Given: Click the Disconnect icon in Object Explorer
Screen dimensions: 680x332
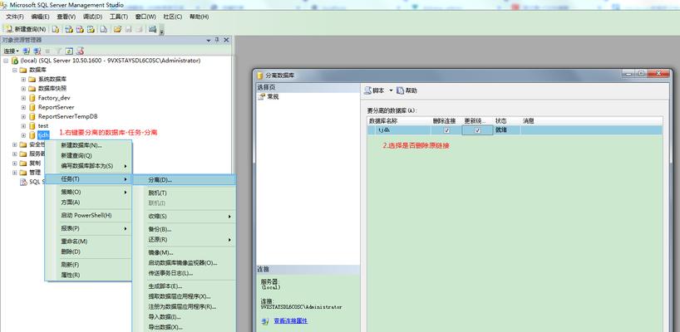Looking at the screenshot, I should tap(37, 51).
